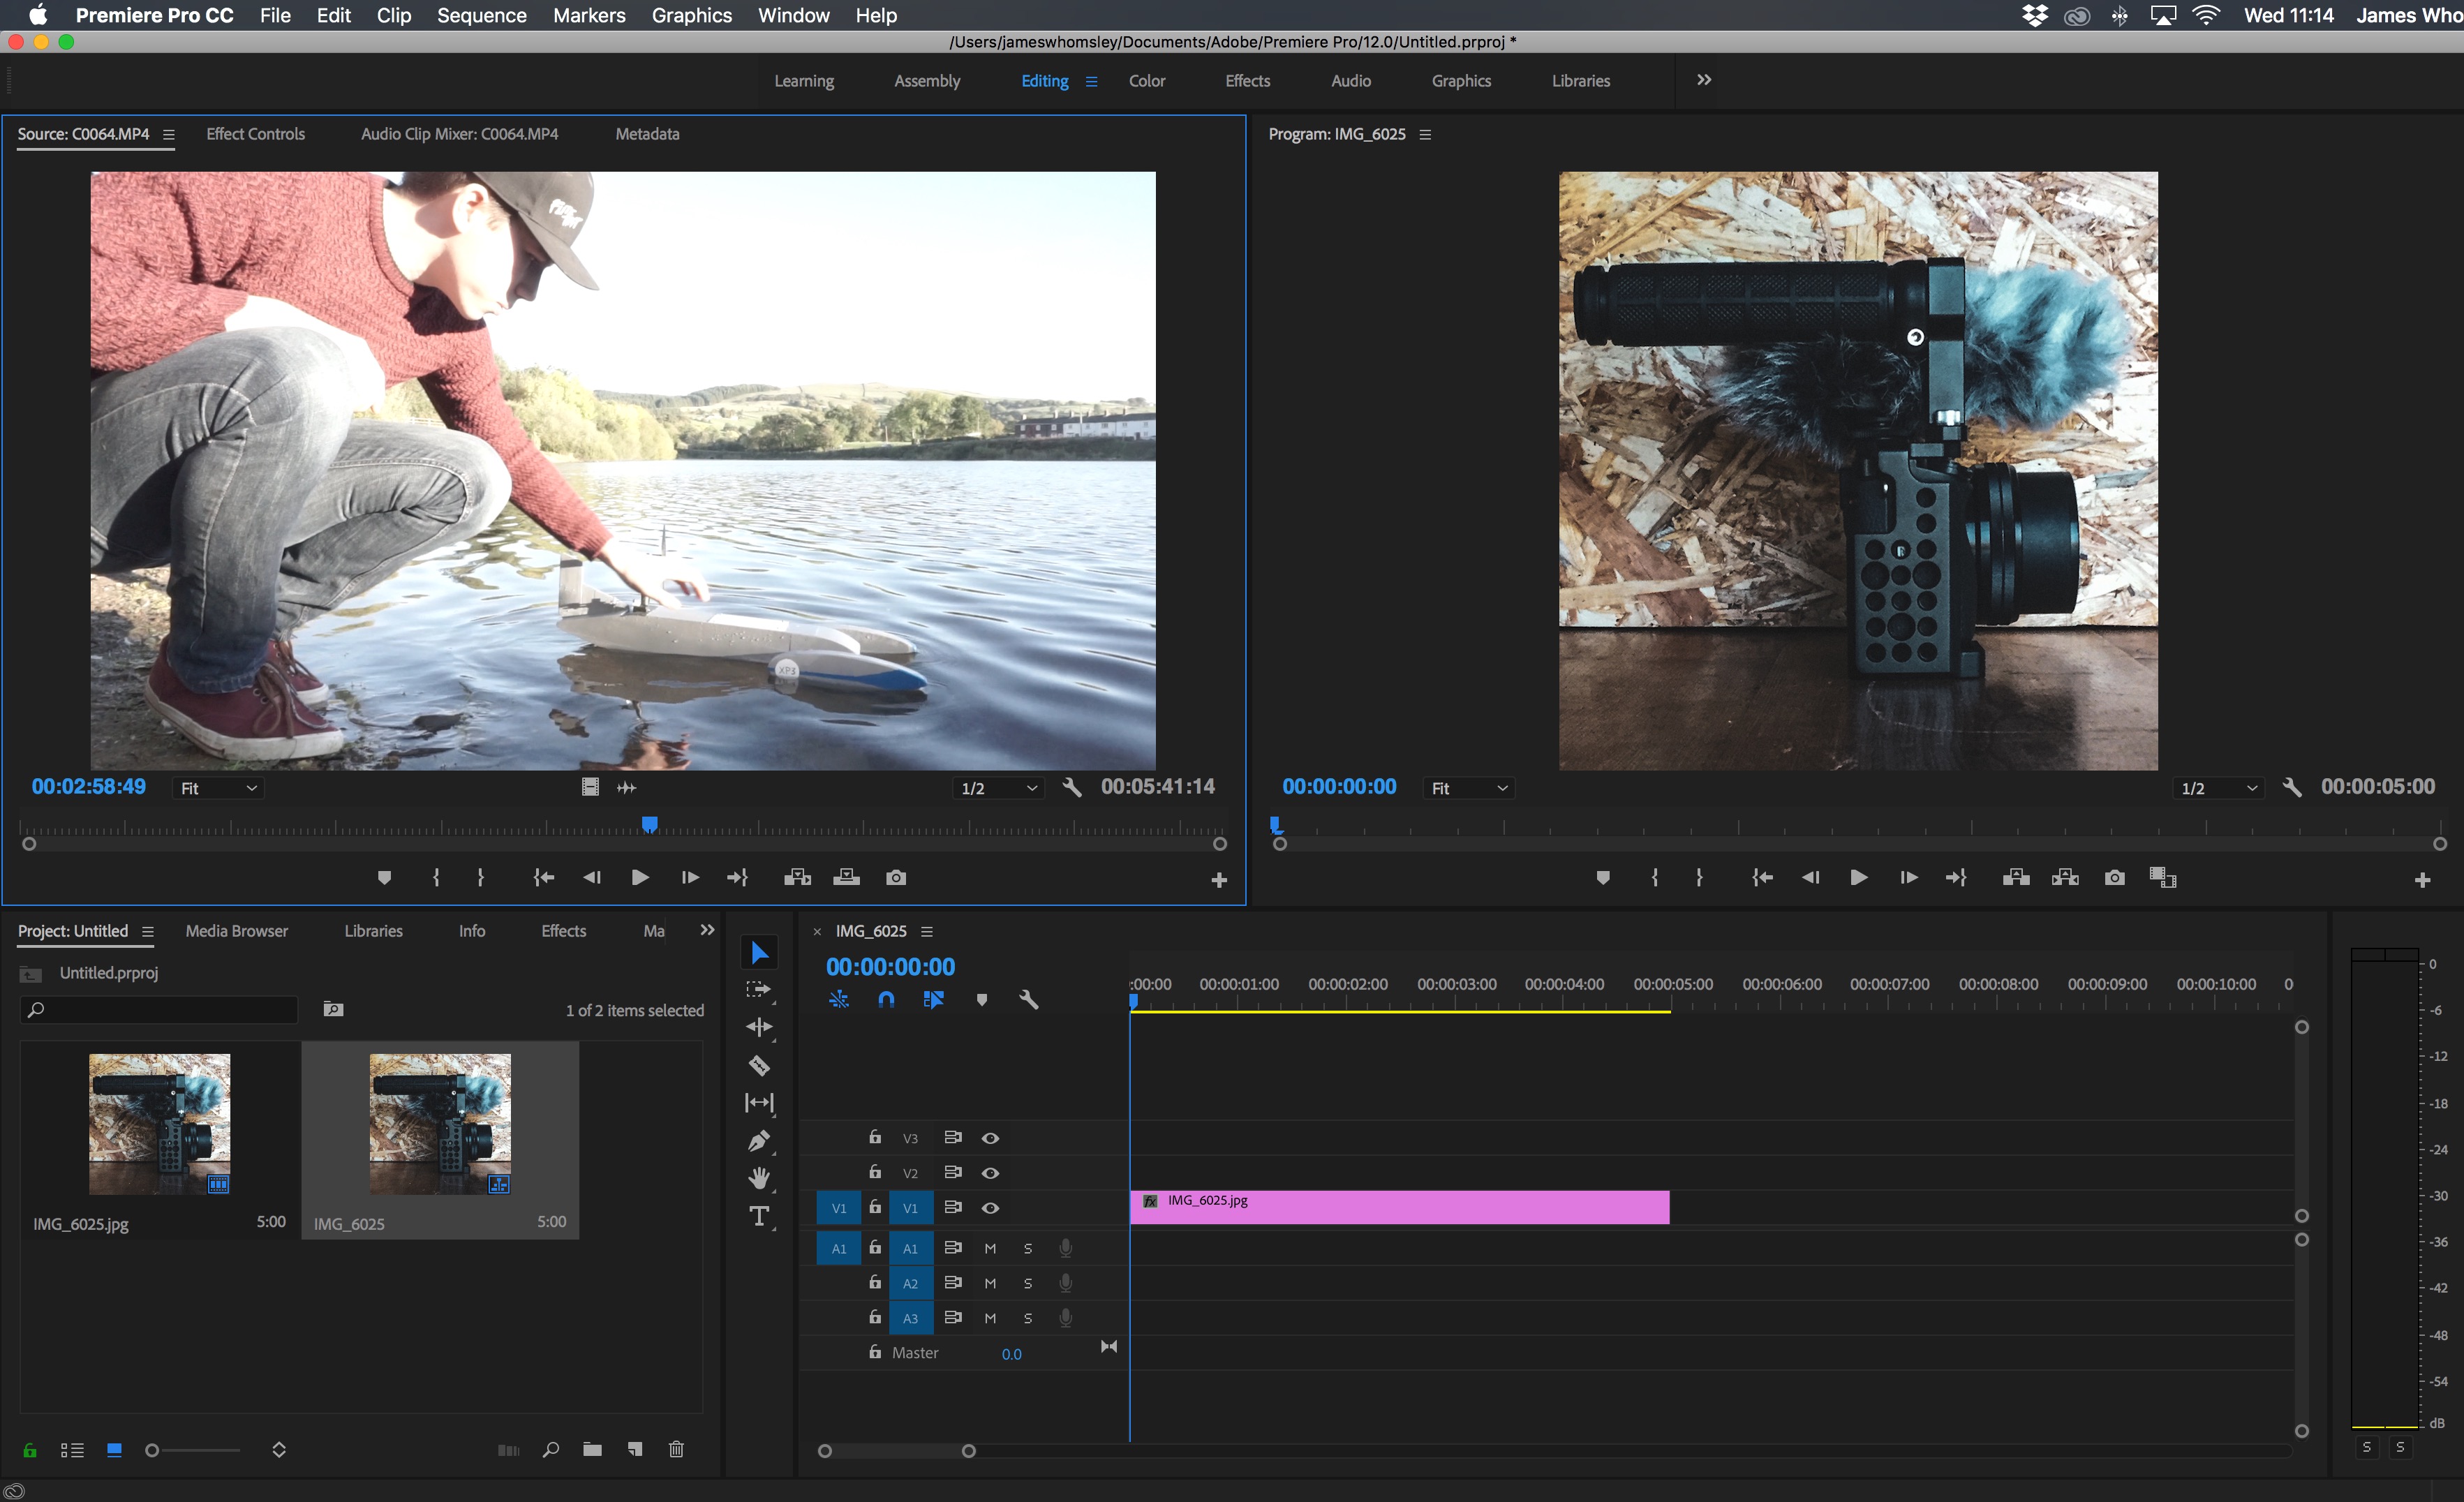Open Source monitor zoom level Fit dropdown
Screen dimensions: 2464x1502
(217, 788)
